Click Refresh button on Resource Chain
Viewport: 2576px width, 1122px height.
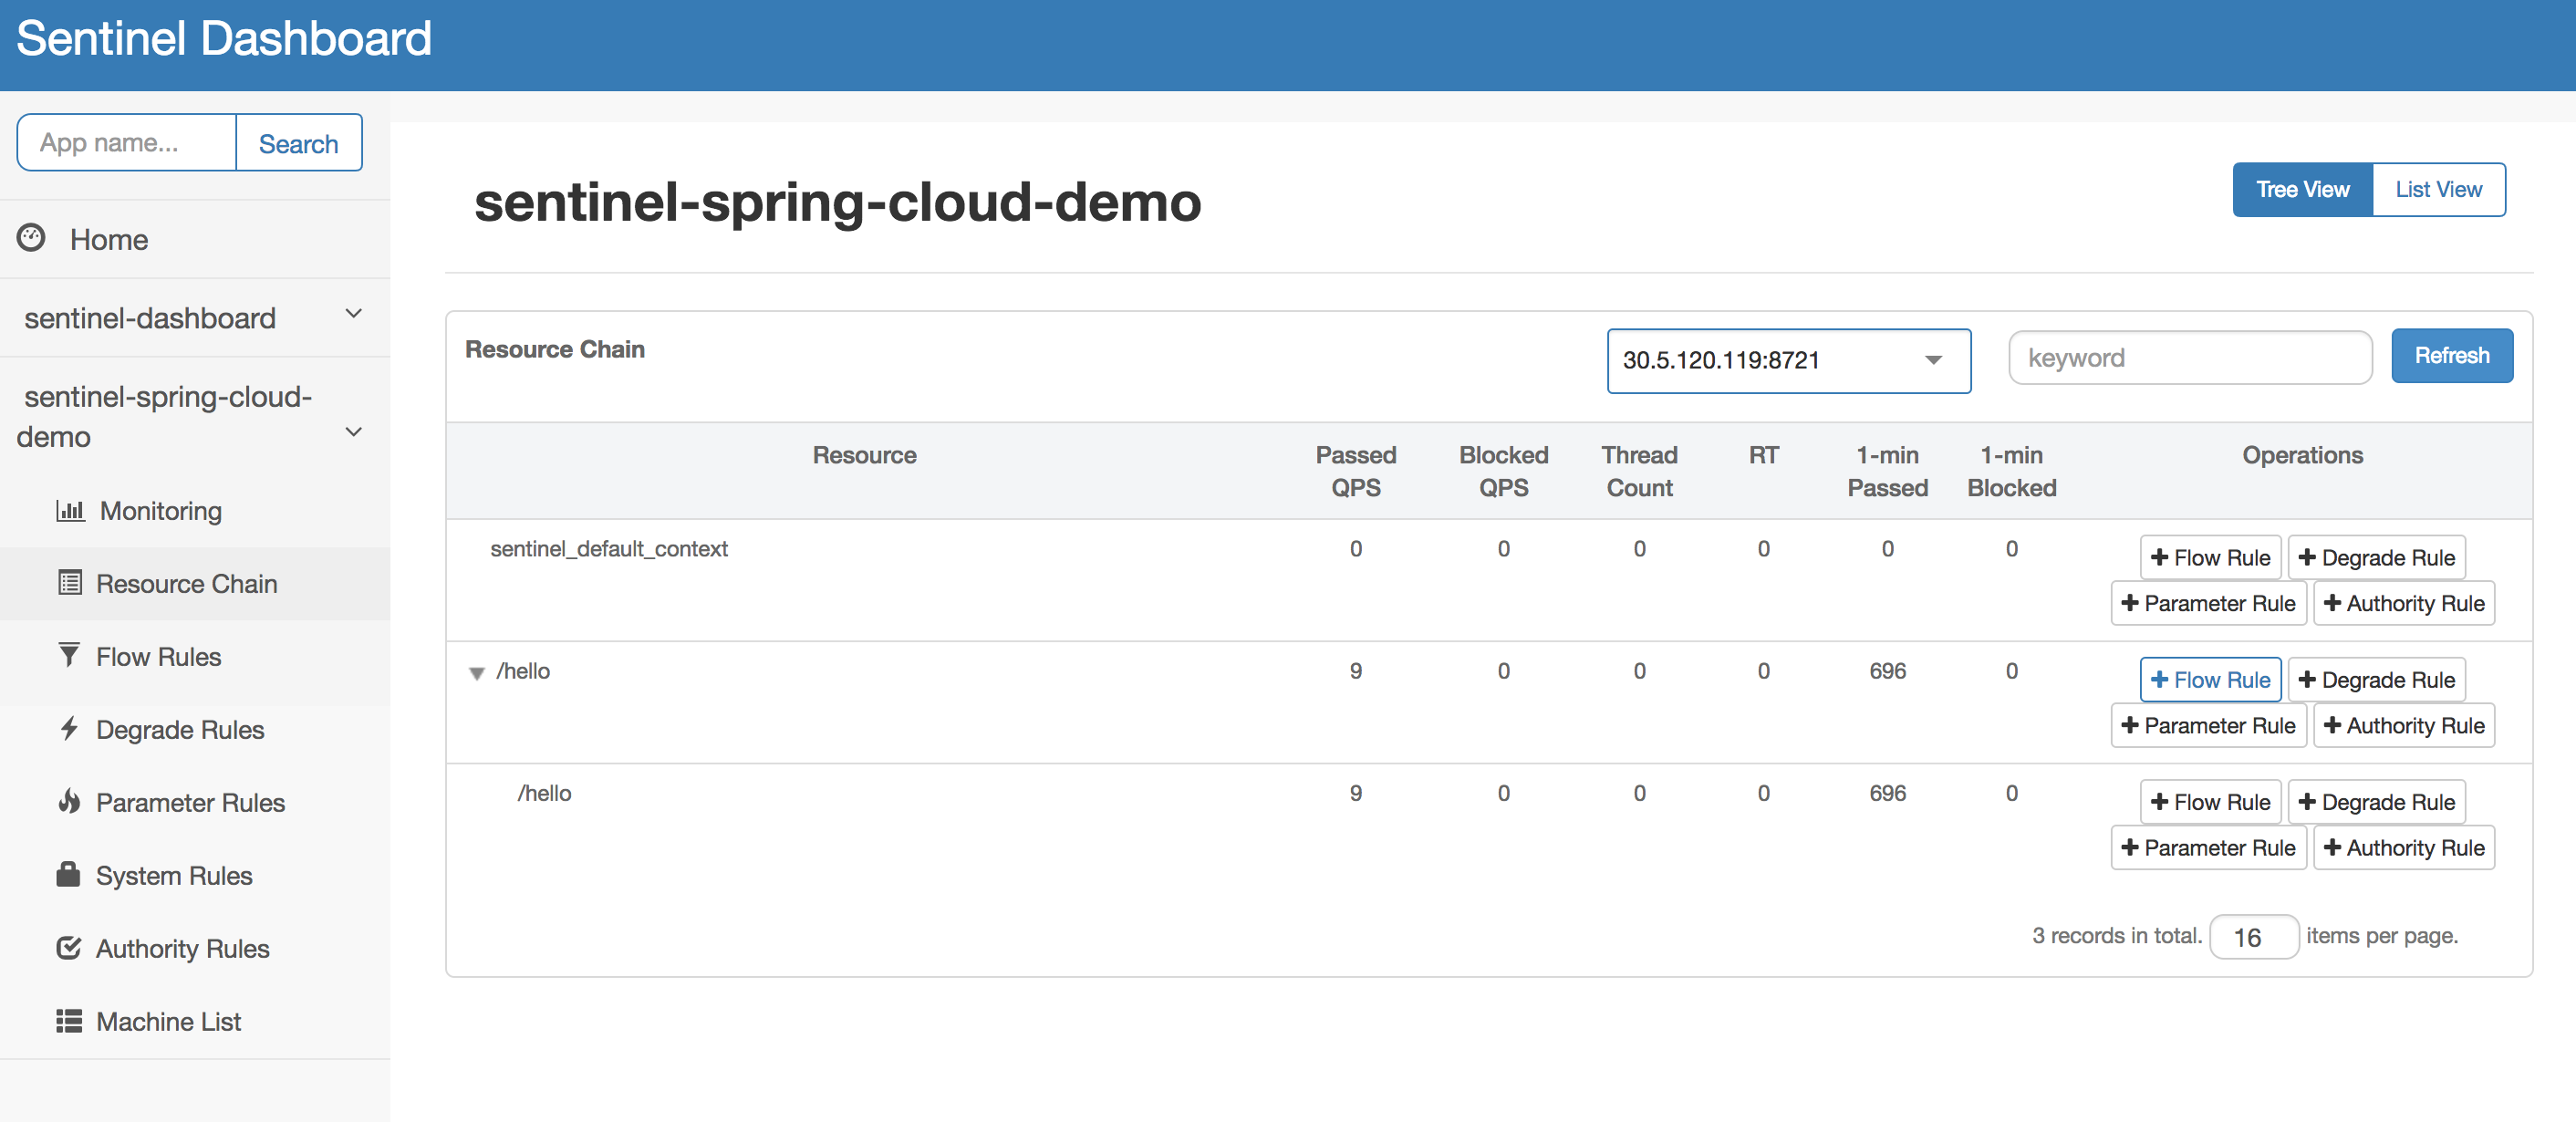click(x=2449, y=355)
